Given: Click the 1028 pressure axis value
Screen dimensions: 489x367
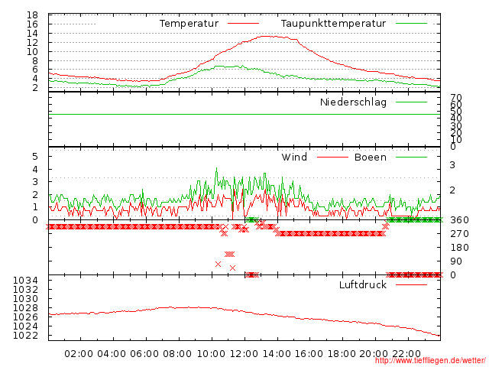Looking at the screenshot, I should (25, 308).
